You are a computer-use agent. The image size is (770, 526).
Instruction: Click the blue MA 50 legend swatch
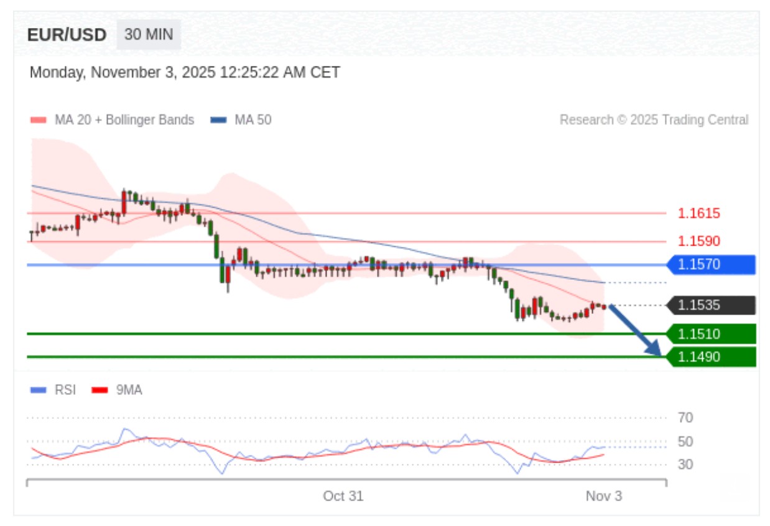click(x=218, y=120)
